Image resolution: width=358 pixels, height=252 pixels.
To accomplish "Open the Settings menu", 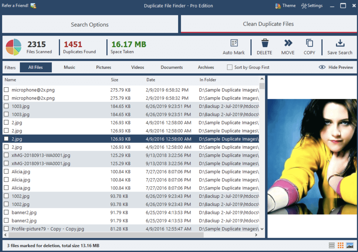I will coord(312,5).
